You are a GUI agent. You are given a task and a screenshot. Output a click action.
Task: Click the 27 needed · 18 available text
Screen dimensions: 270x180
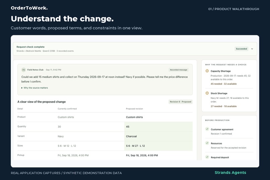click(223, 106)
